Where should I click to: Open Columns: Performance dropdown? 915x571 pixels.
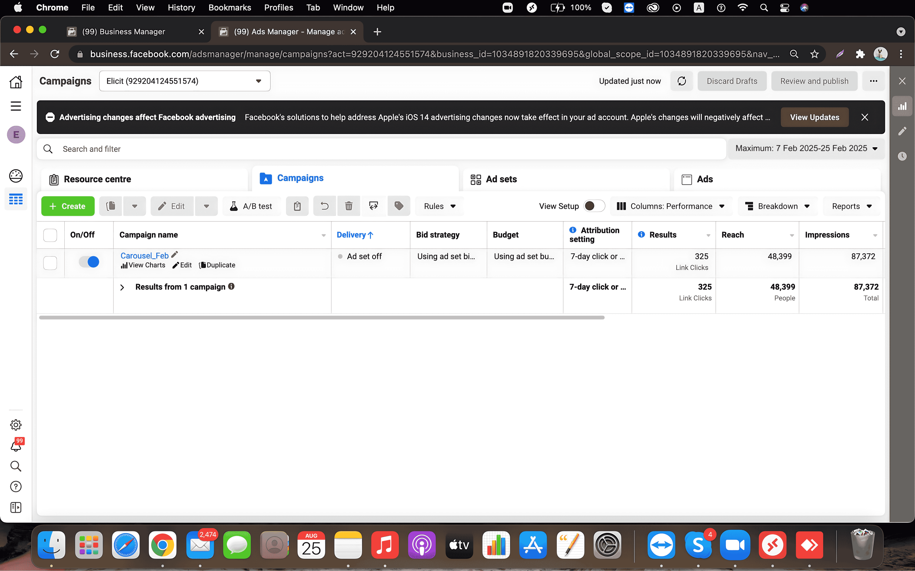[x=671, y=206]
